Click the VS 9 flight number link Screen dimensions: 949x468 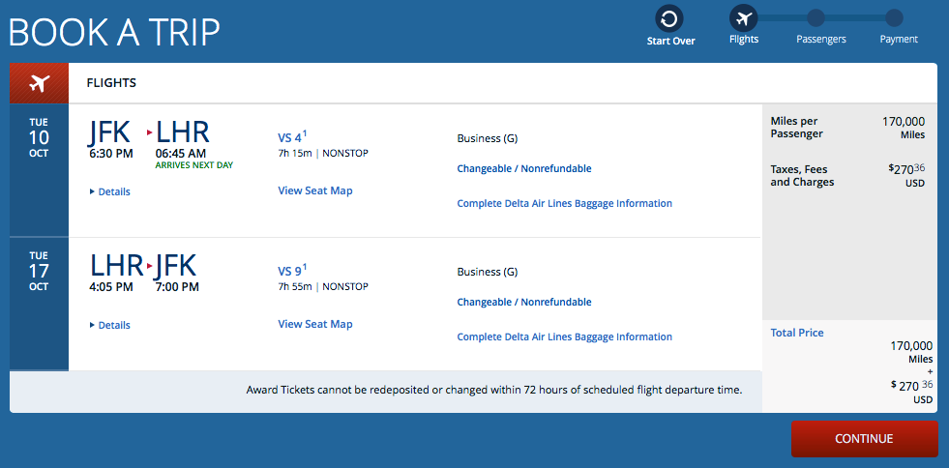coord(290,272)
